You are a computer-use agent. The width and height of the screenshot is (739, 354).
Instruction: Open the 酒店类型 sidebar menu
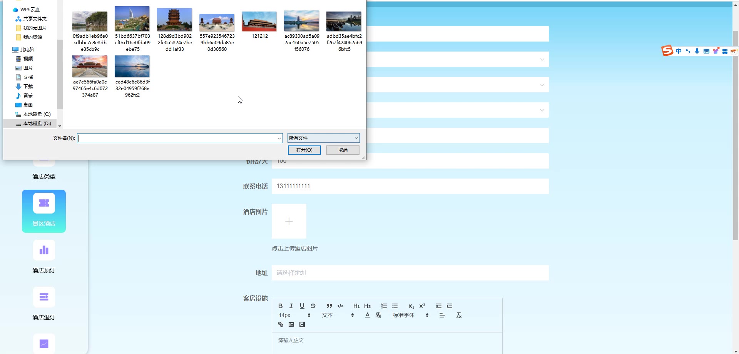click(44, 176)
